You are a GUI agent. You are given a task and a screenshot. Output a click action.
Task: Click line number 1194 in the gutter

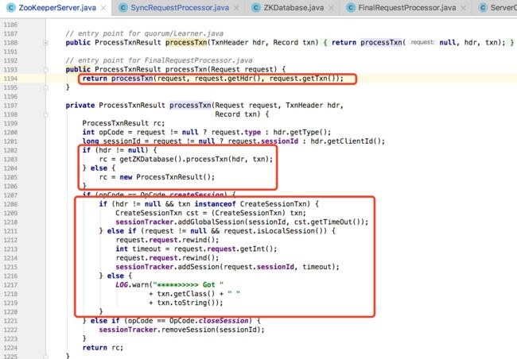[x=10, y=79]
